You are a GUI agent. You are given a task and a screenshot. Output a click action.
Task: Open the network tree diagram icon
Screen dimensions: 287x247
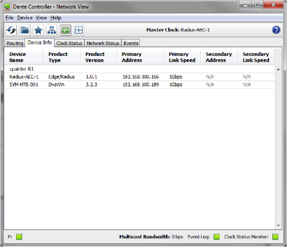52,30
